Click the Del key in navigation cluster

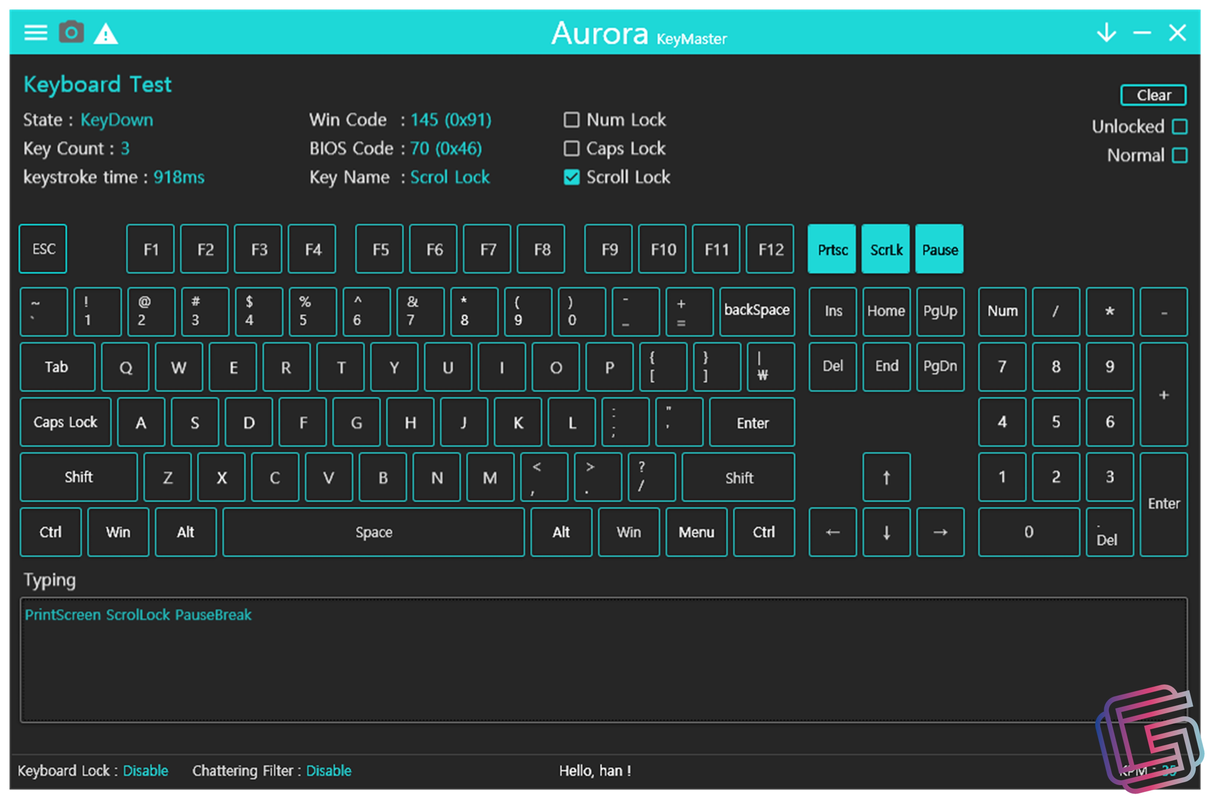[x=833, y=367]
